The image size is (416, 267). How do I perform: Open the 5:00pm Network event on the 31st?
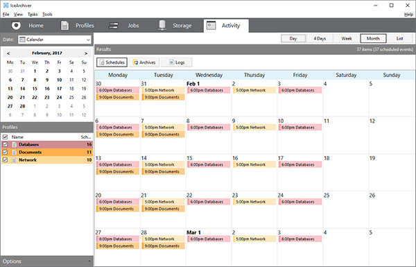coord(163,90)
